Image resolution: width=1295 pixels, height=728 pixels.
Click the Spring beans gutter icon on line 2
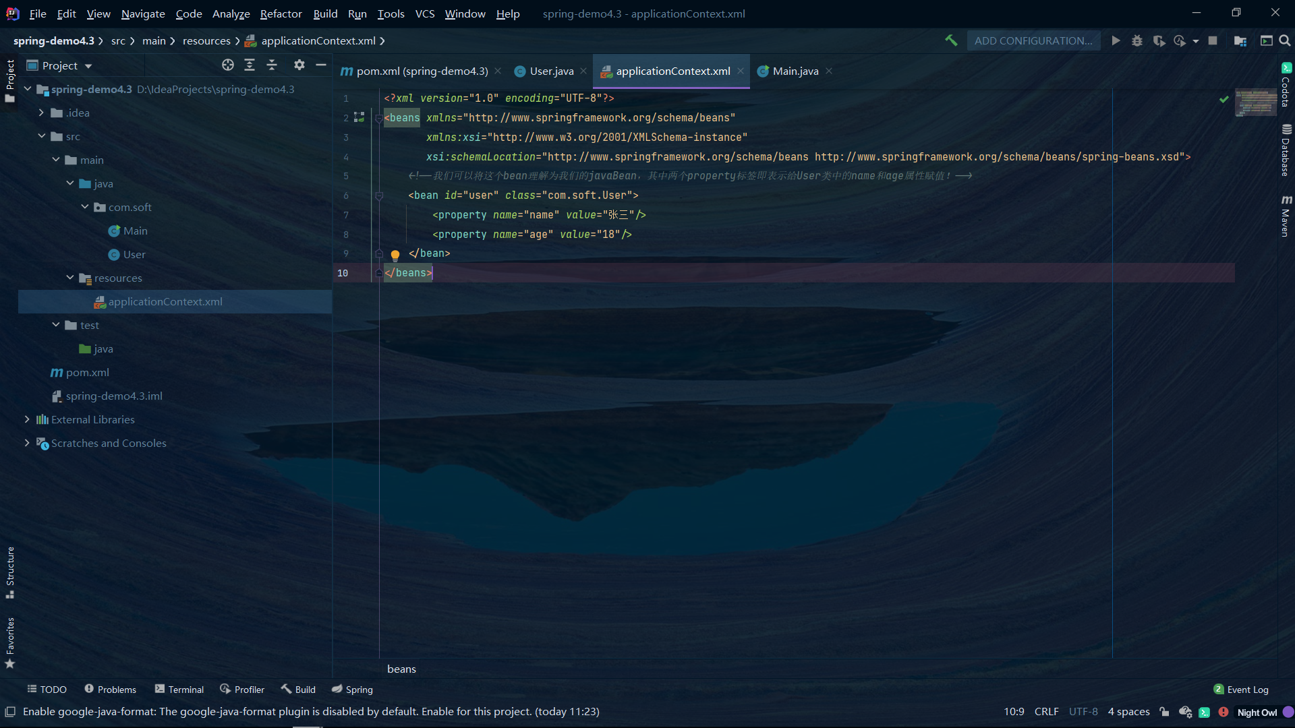[x=359, y=117]
